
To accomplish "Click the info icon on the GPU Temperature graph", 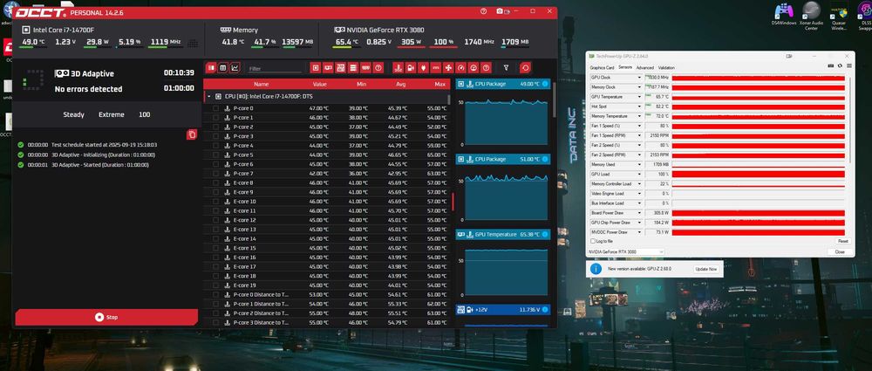I will pos(545,235).
